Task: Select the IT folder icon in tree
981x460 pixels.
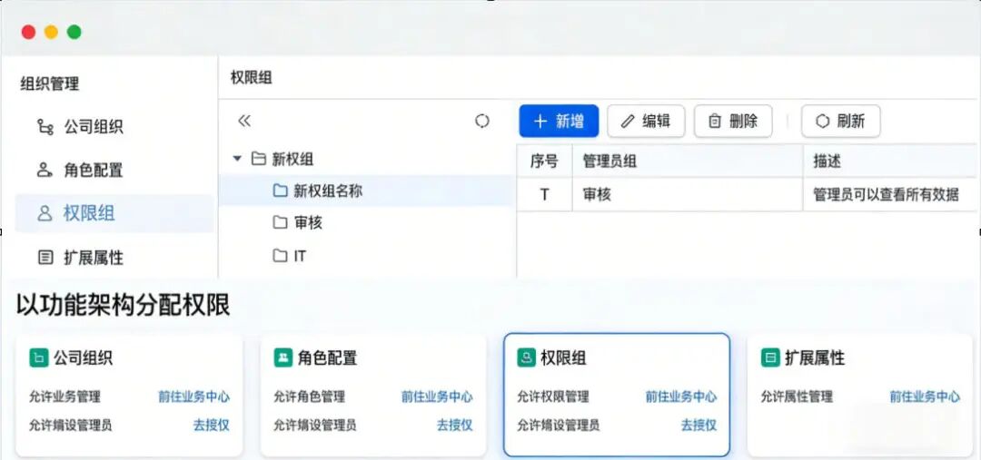Action: (x=281, y=256)
